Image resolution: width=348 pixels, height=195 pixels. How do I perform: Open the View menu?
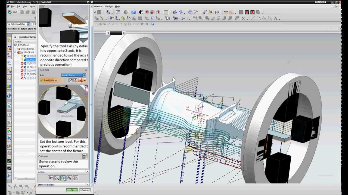click(25, 6)
